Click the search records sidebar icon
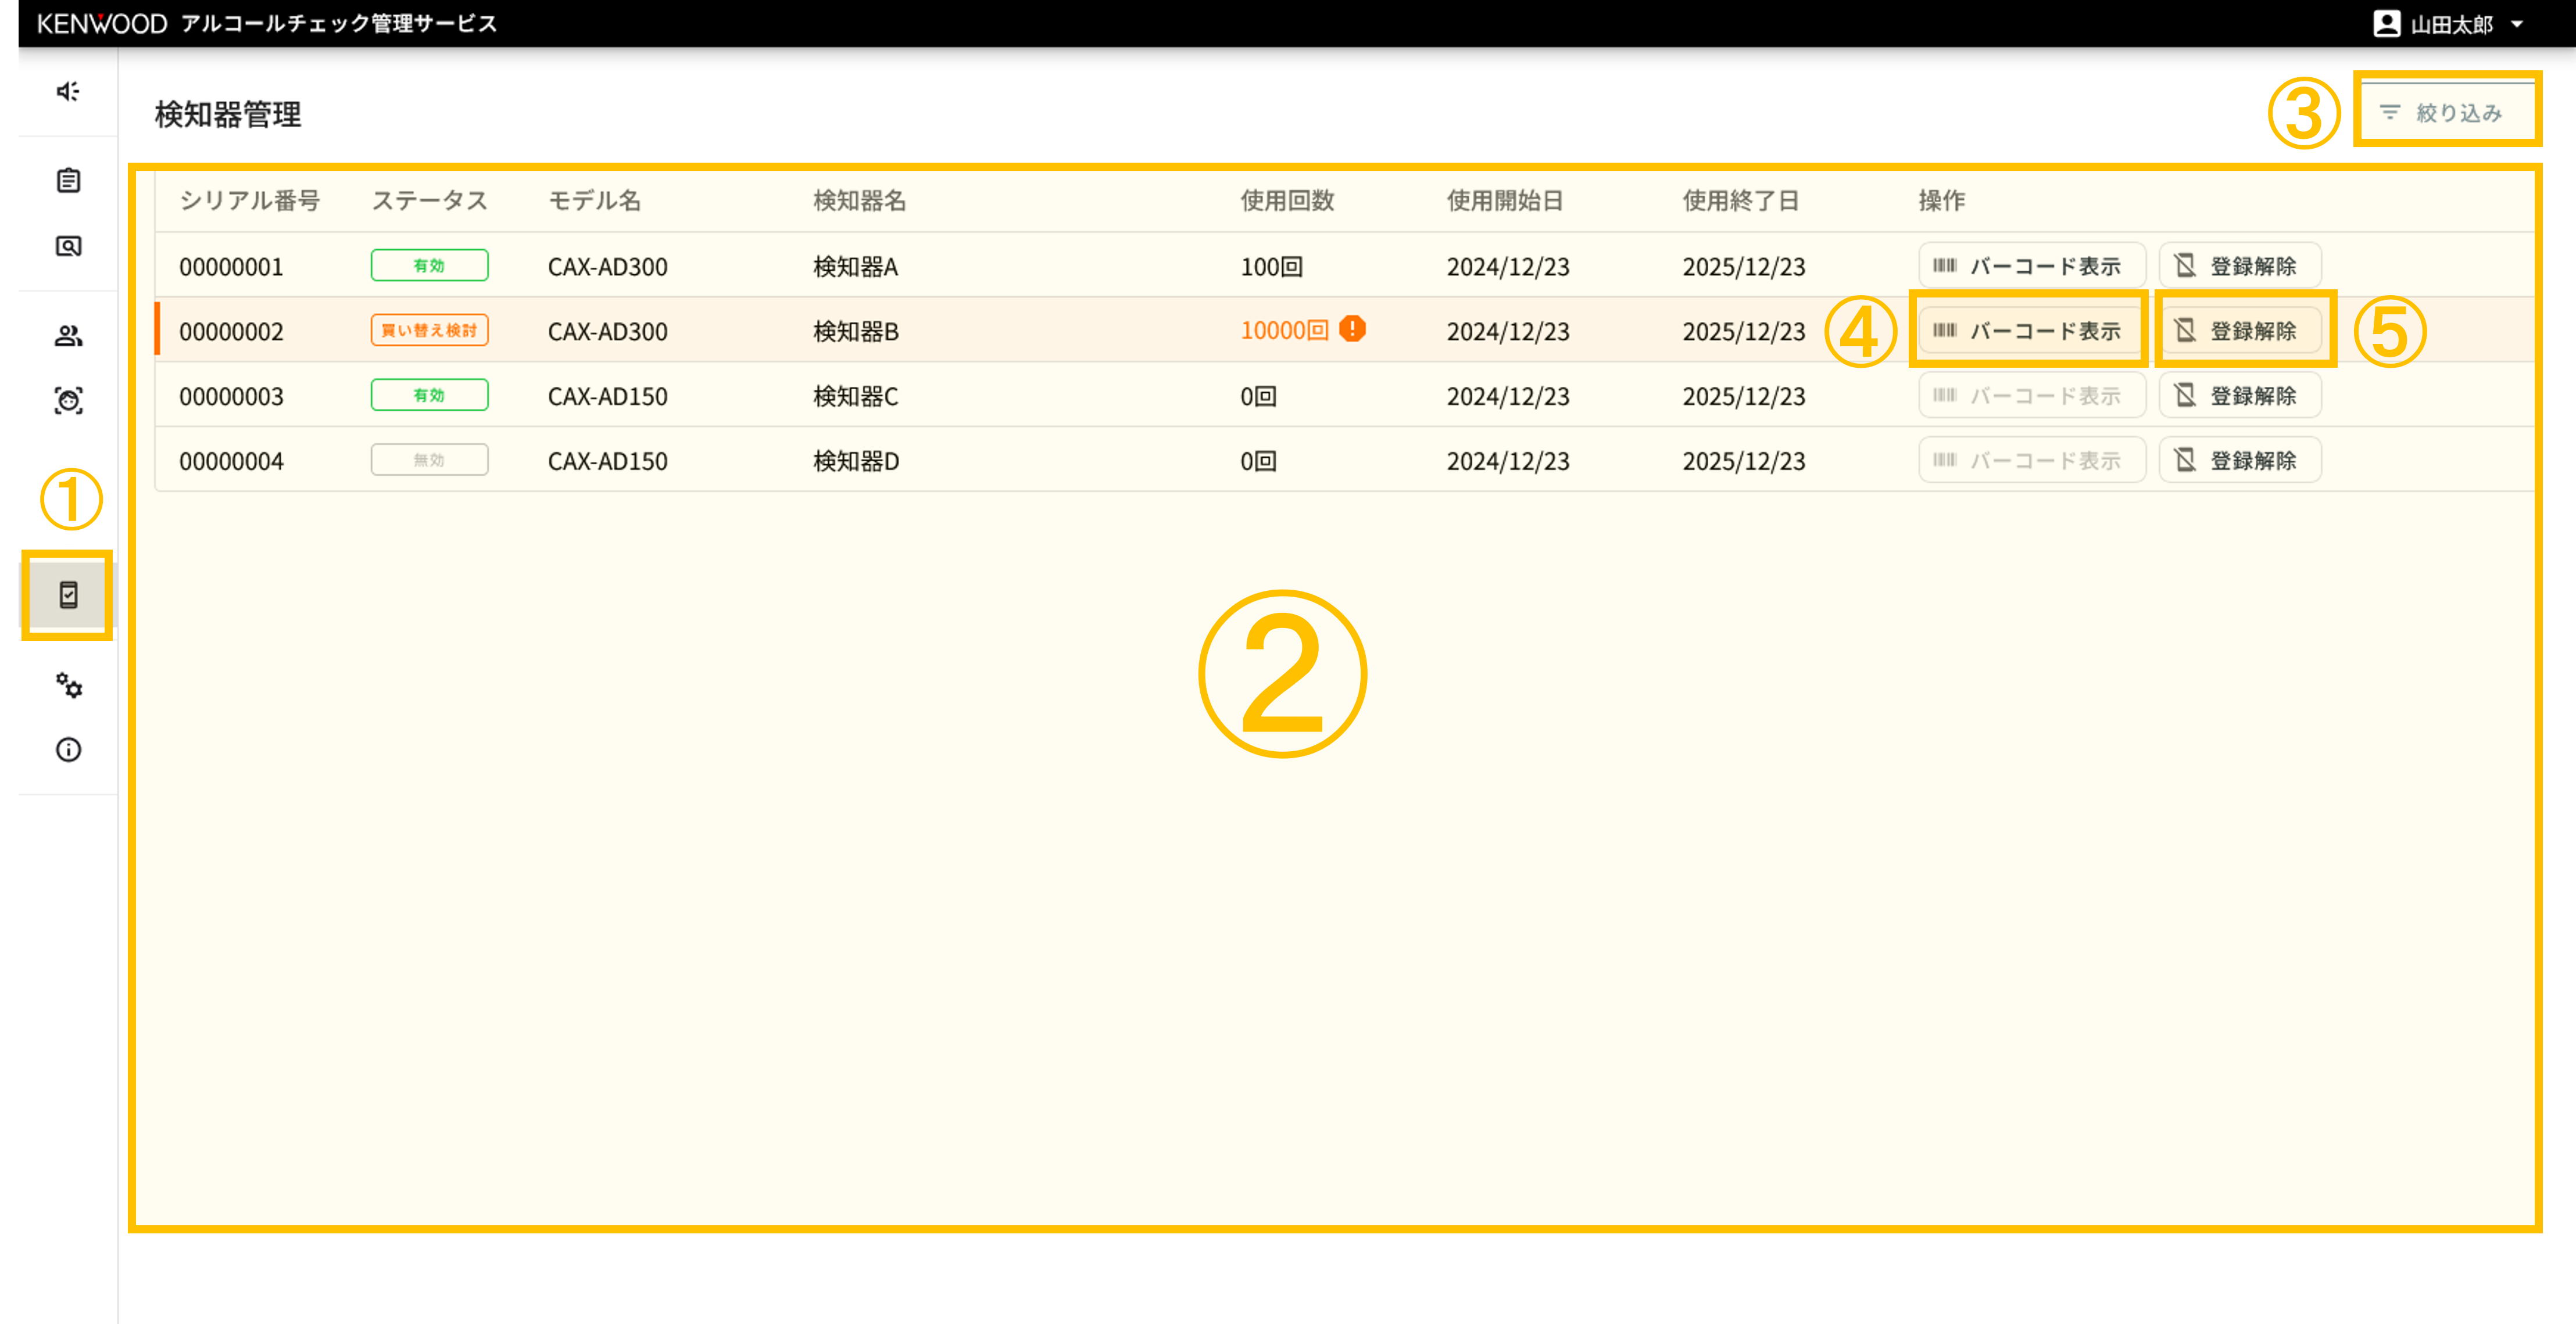The image size is (2576, 1324). click(x=68, y=246)
